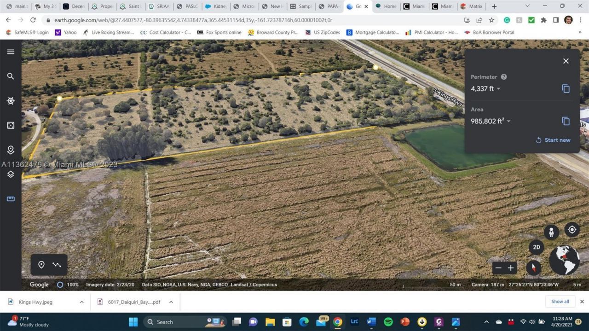Collapse the Kings Hwy.jpeg download chevron

(81, 302)
